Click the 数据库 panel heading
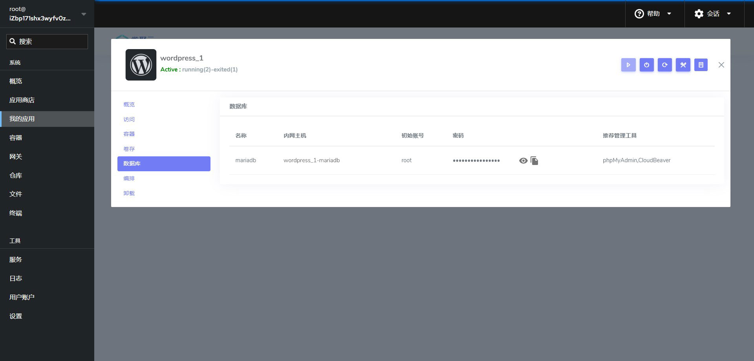754x361 pixels. [x=238, y=106]
